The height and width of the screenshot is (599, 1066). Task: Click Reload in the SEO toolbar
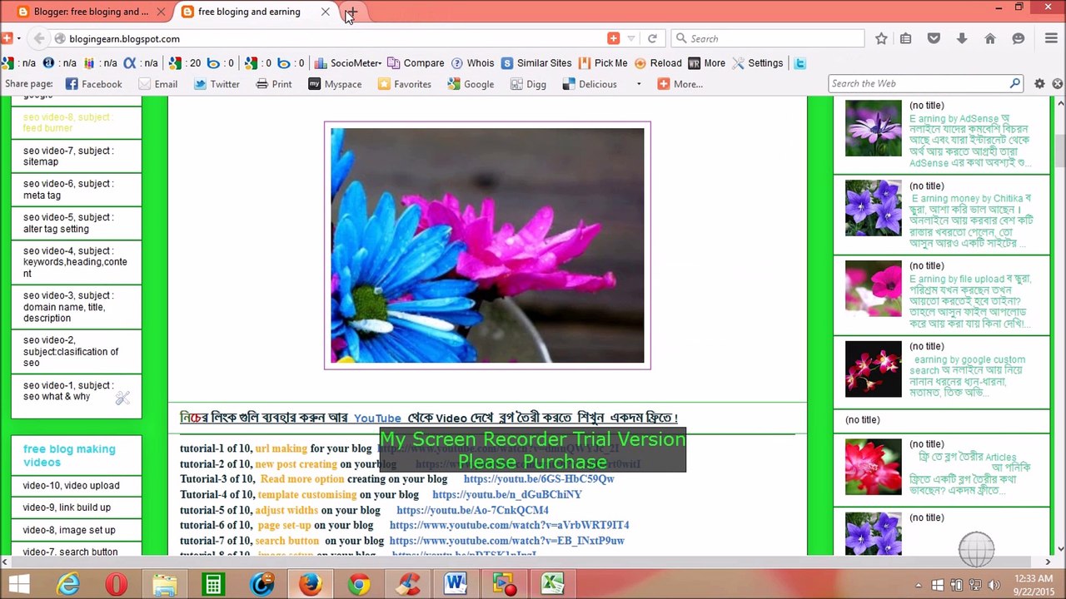(658, 63)
